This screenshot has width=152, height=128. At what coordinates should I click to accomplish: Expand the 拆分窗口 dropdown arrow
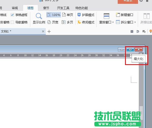click(x=135, y=22)
